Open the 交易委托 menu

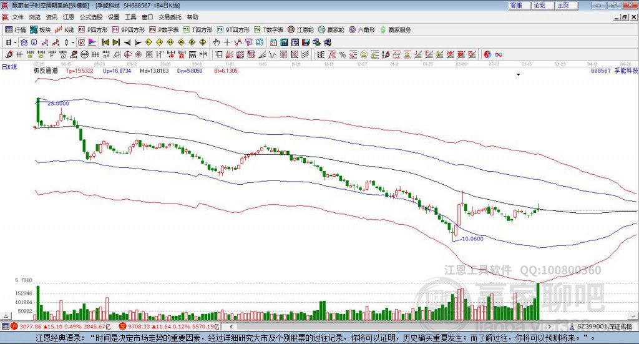170,17
